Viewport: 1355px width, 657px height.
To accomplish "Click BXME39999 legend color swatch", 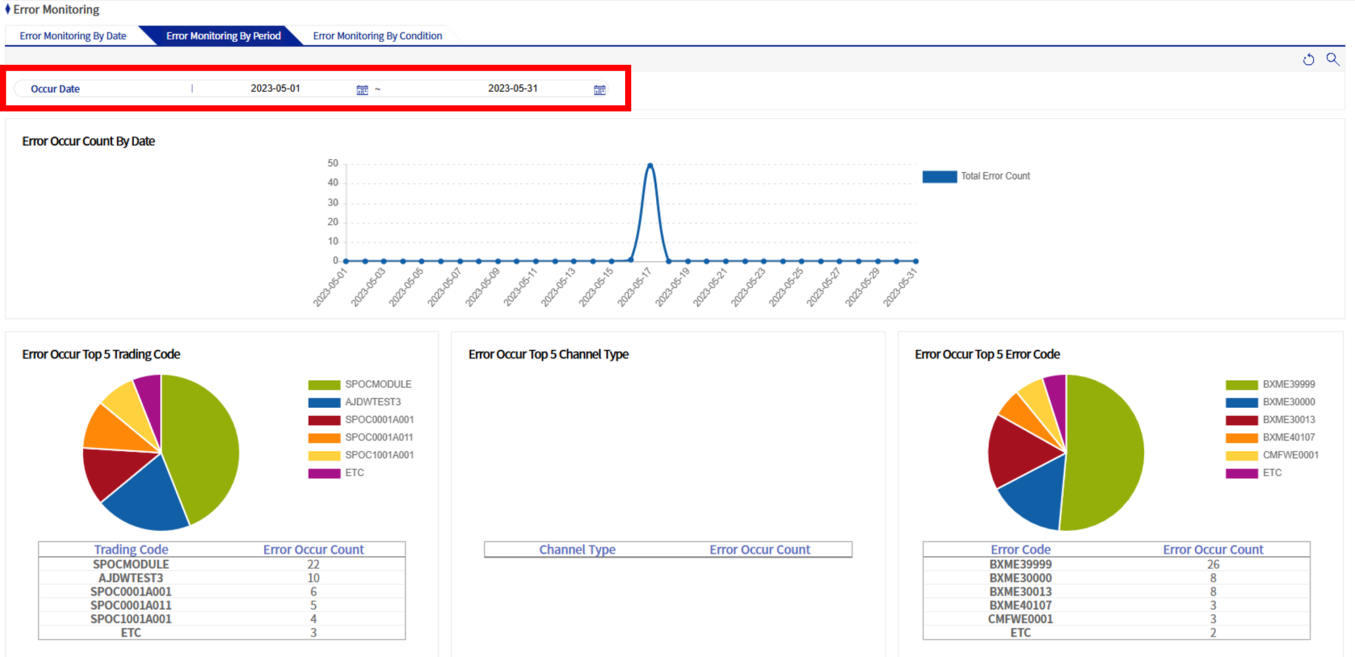I will [1241, 385].
